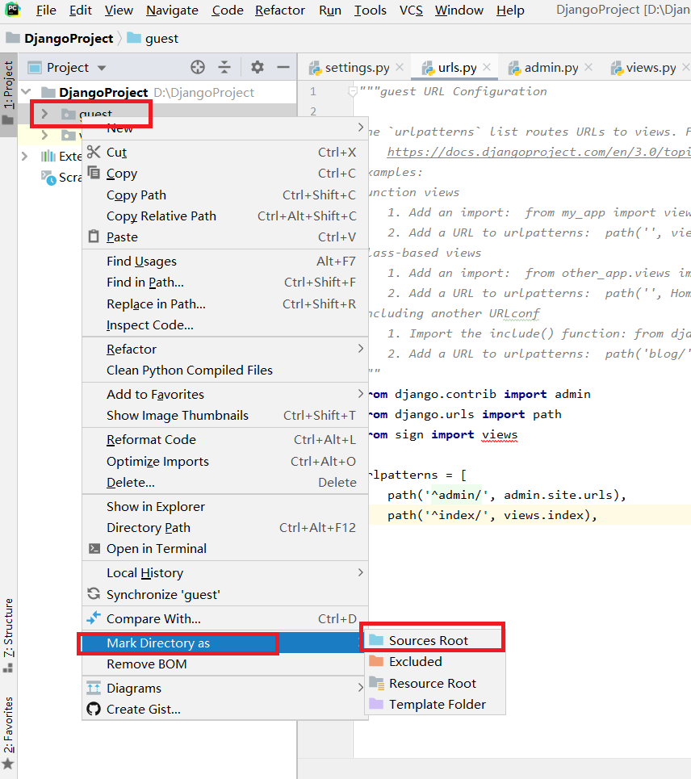The image size is (691, 779).
Task: Select Remove BOM entry
Action: (x=224, y=664)
